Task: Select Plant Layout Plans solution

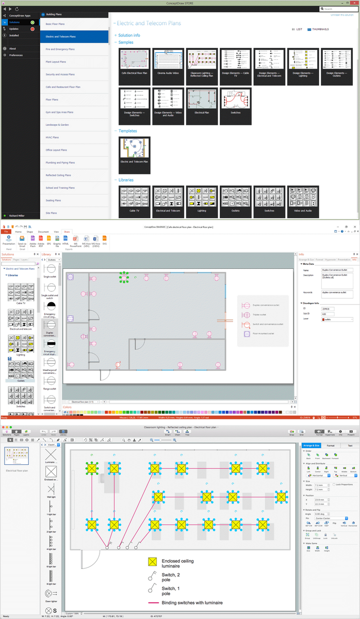Action: [74, 62]
